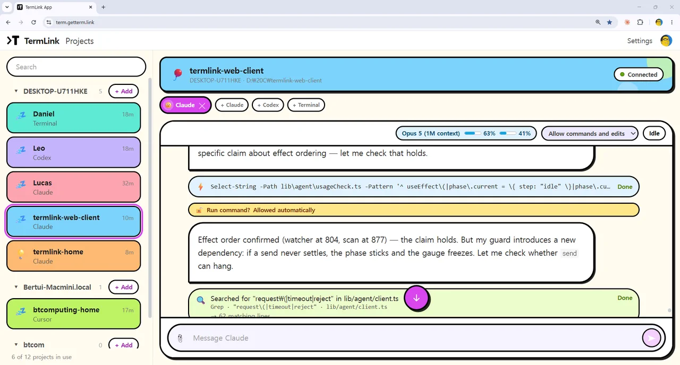680x365 pixels.
Task: Click lightbulb icon on termlink-home card
Action: coord(21,254)
